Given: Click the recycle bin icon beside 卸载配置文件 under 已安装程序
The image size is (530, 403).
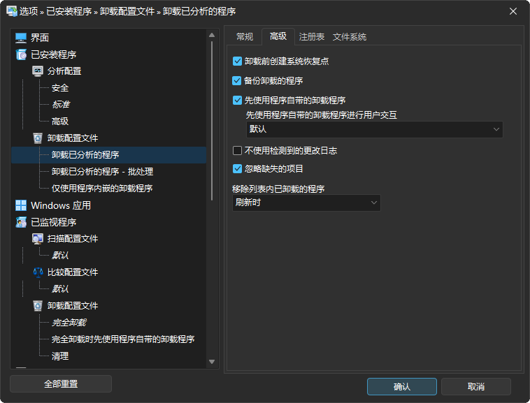Looking at the screenshot, I should coord(38,138).
